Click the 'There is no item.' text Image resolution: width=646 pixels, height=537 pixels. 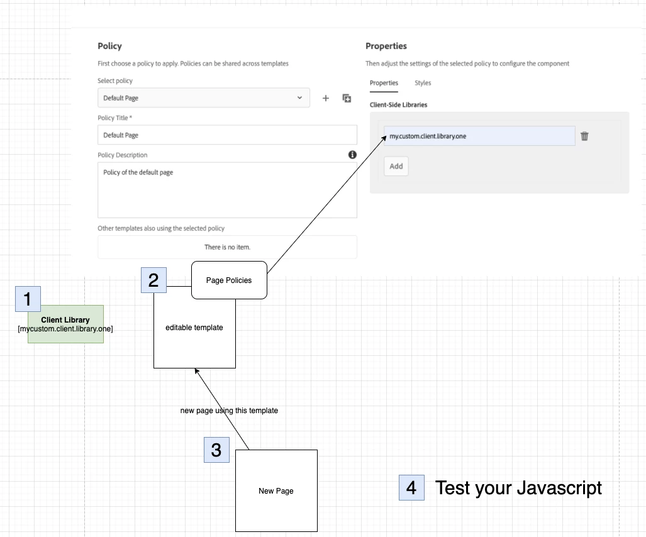[228, 247]
